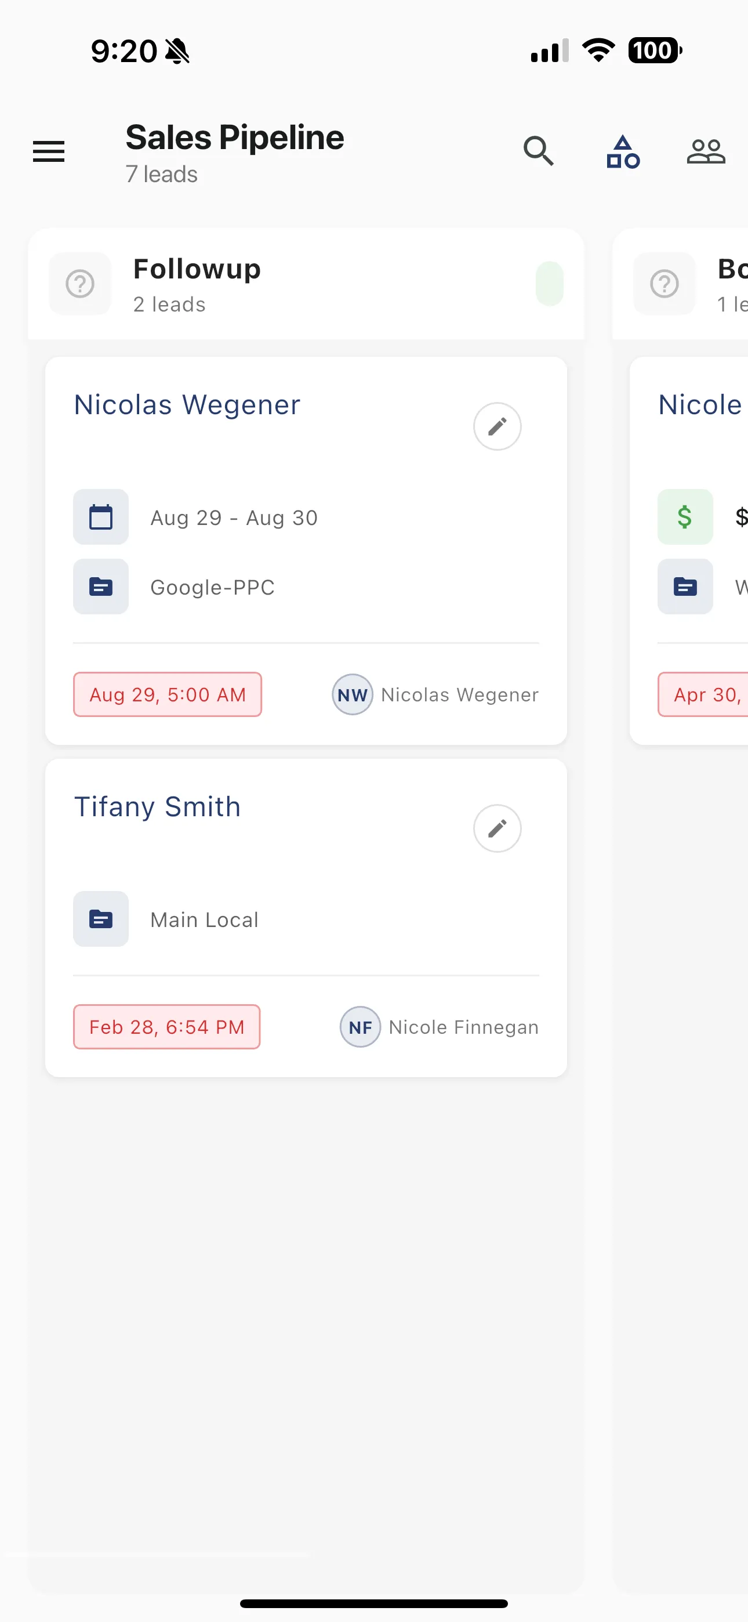The width and height of the screenshot is (748, 1622).
Task: Click the green dollar icon on Nicole's card
Action: coord(684,517)
